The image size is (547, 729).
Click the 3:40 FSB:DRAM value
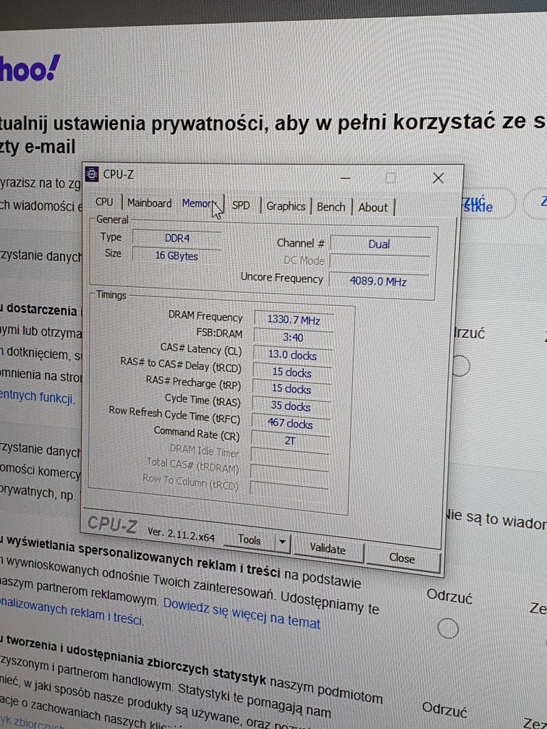[x=293, y=338]
